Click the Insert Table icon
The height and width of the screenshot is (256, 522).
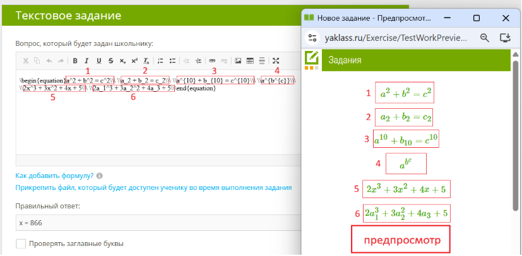[x=250, y=60]
